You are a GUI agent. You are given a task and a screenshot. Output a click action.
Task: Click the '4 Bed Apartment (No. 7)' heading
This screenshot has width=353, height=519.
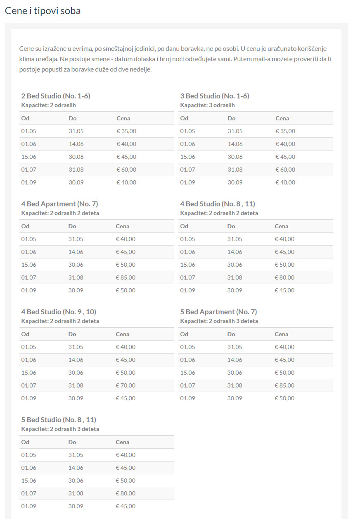[59, 204]
